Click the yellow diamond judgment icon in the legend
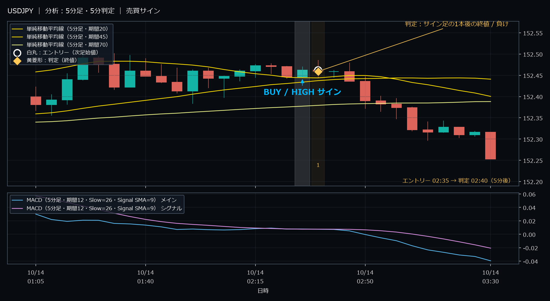The height and width of the screenshot is (301, 550). pyautogui.click(x=17, y=61)
